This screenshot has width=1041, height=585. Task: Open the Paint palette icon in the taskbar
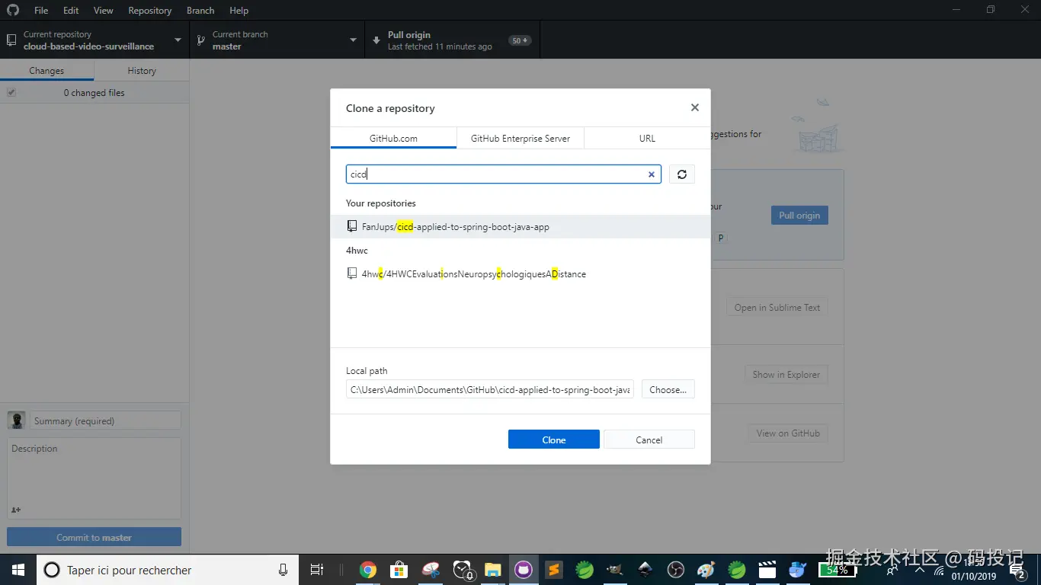(x=706, y=570)
